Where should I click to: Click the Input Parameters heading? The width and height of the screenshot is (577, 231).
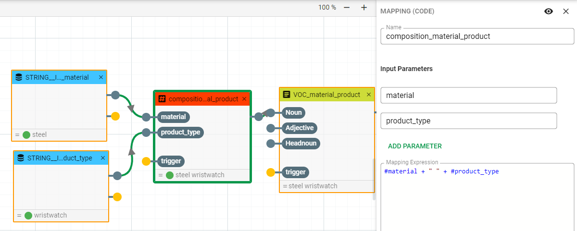[x=406, y=69]
